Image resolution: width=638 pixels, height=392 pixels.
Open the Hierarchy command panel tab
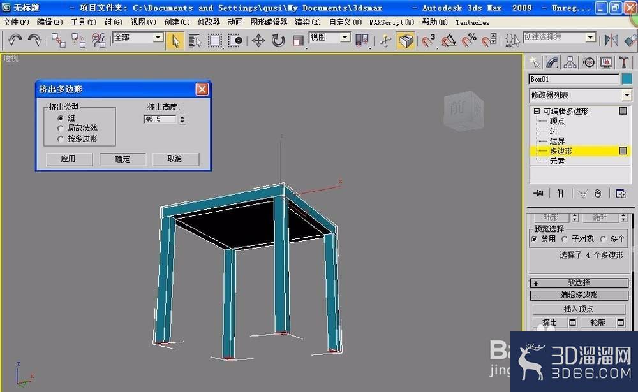(x=570, y=62)
